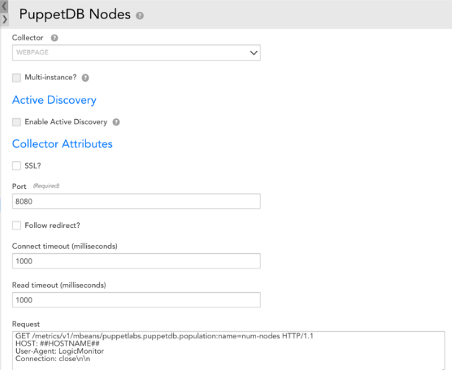This screenshot has width=452, height=370.
Task: Click the Read timeout input field
Action: click(136, 299)
